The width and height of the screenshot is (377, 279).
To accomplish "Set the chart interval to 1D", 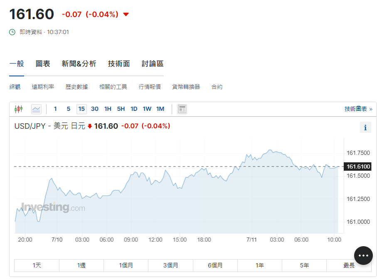I will [x=134, y=109].
